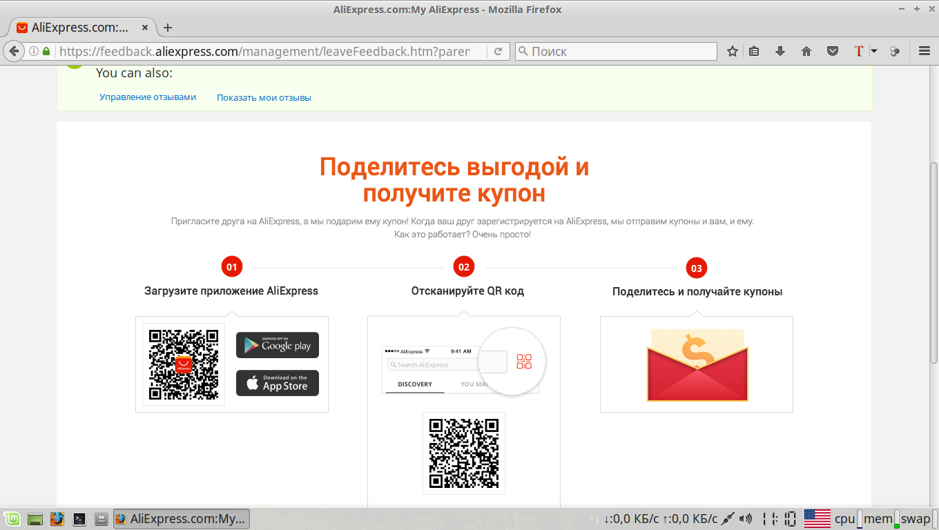Click the cpu monitor applet

pyautogui.click(x=848, y=519)
